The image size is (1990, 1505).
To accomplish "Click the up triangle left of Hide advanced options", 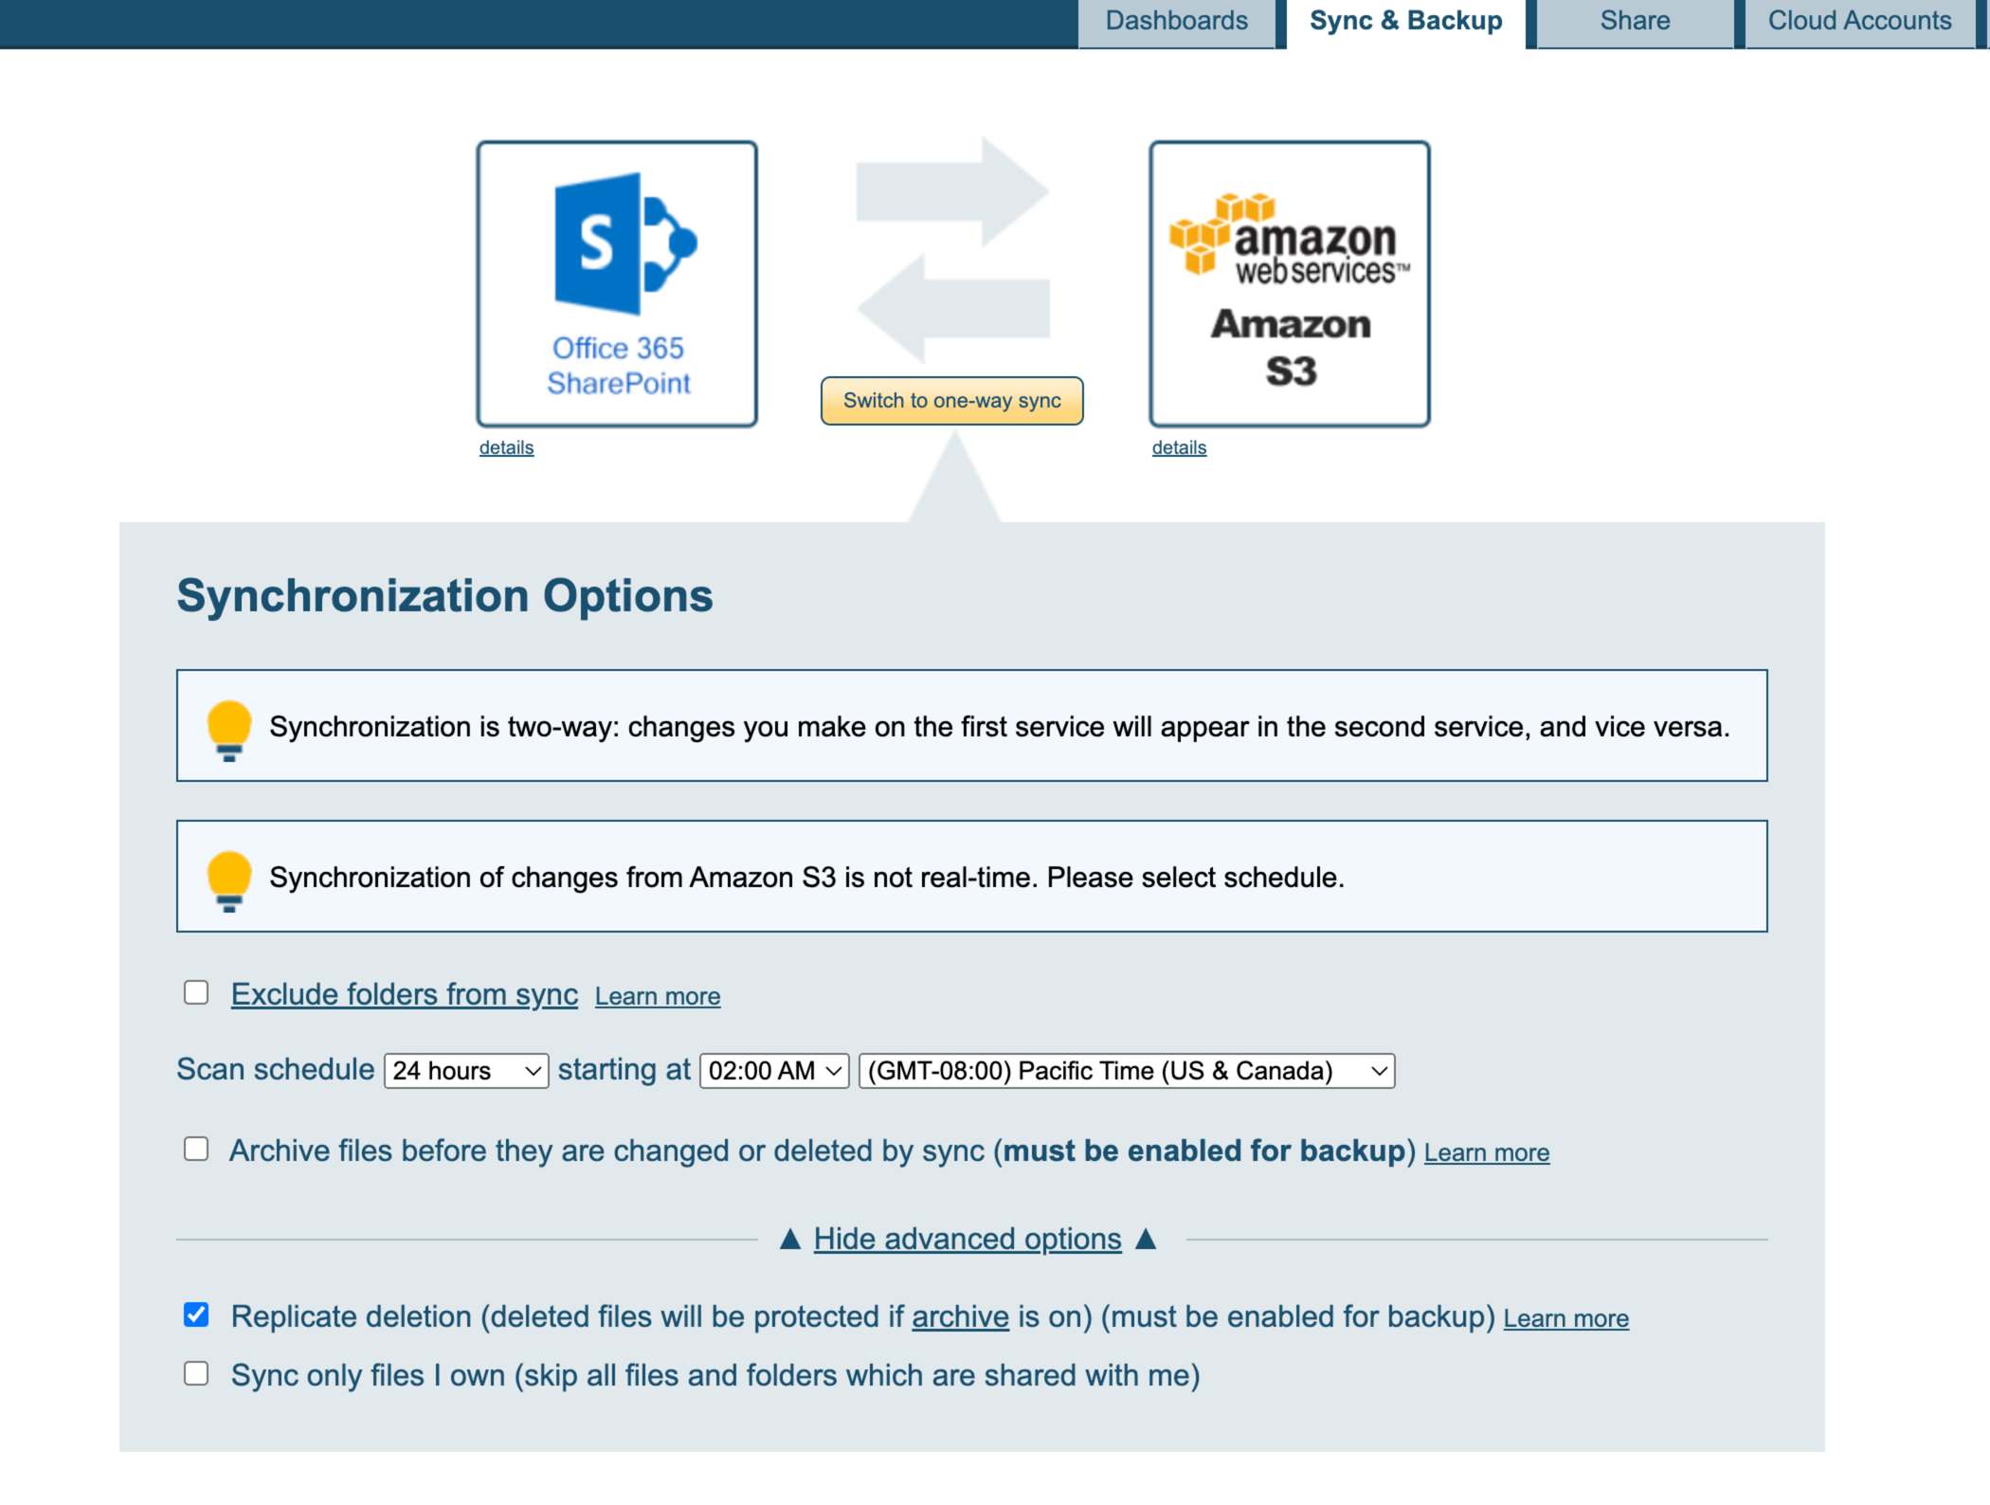I will [x=790, y=1239].
